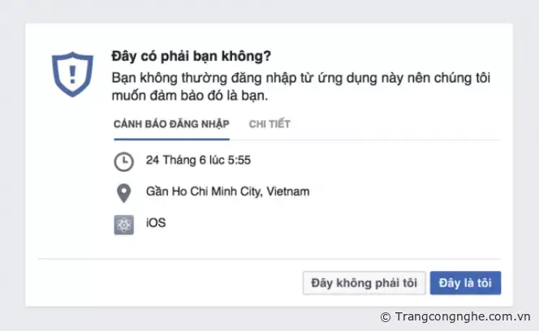Click the clock icon beside login time
The image size is (539, 331).
[123, 161]
